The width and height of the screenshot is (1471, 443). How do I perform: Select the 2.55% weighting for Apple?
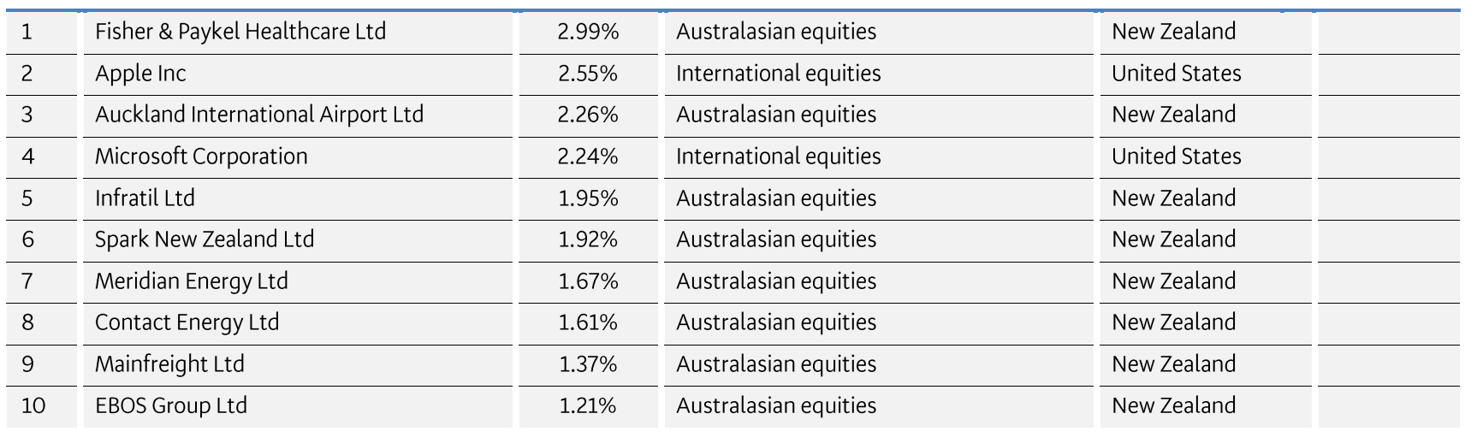pos(587,74)
